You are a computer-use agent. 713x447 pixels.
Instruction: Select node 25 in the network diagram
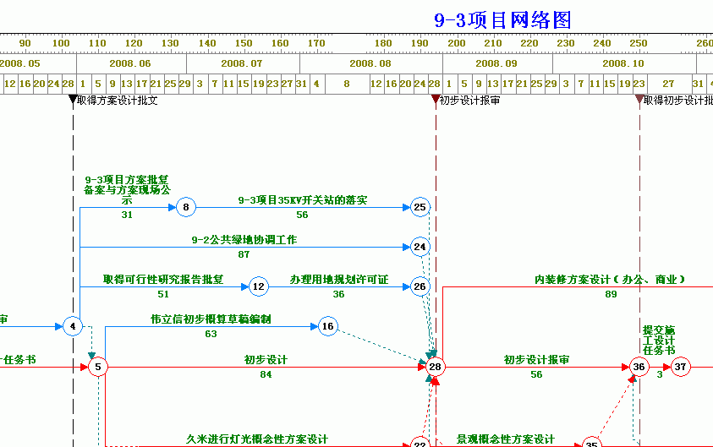420,207
